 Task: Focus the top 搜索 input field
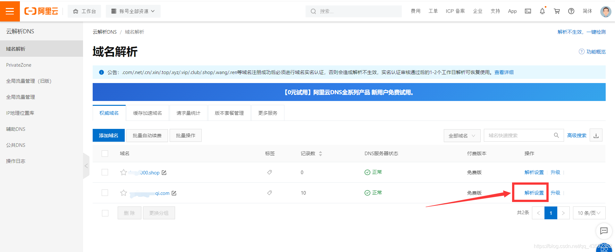pos(353,11)
